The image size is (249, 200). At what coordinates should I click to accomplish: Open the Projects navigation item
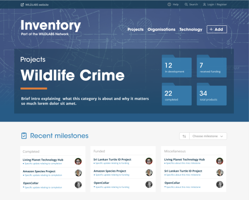(x=136, y=29)
